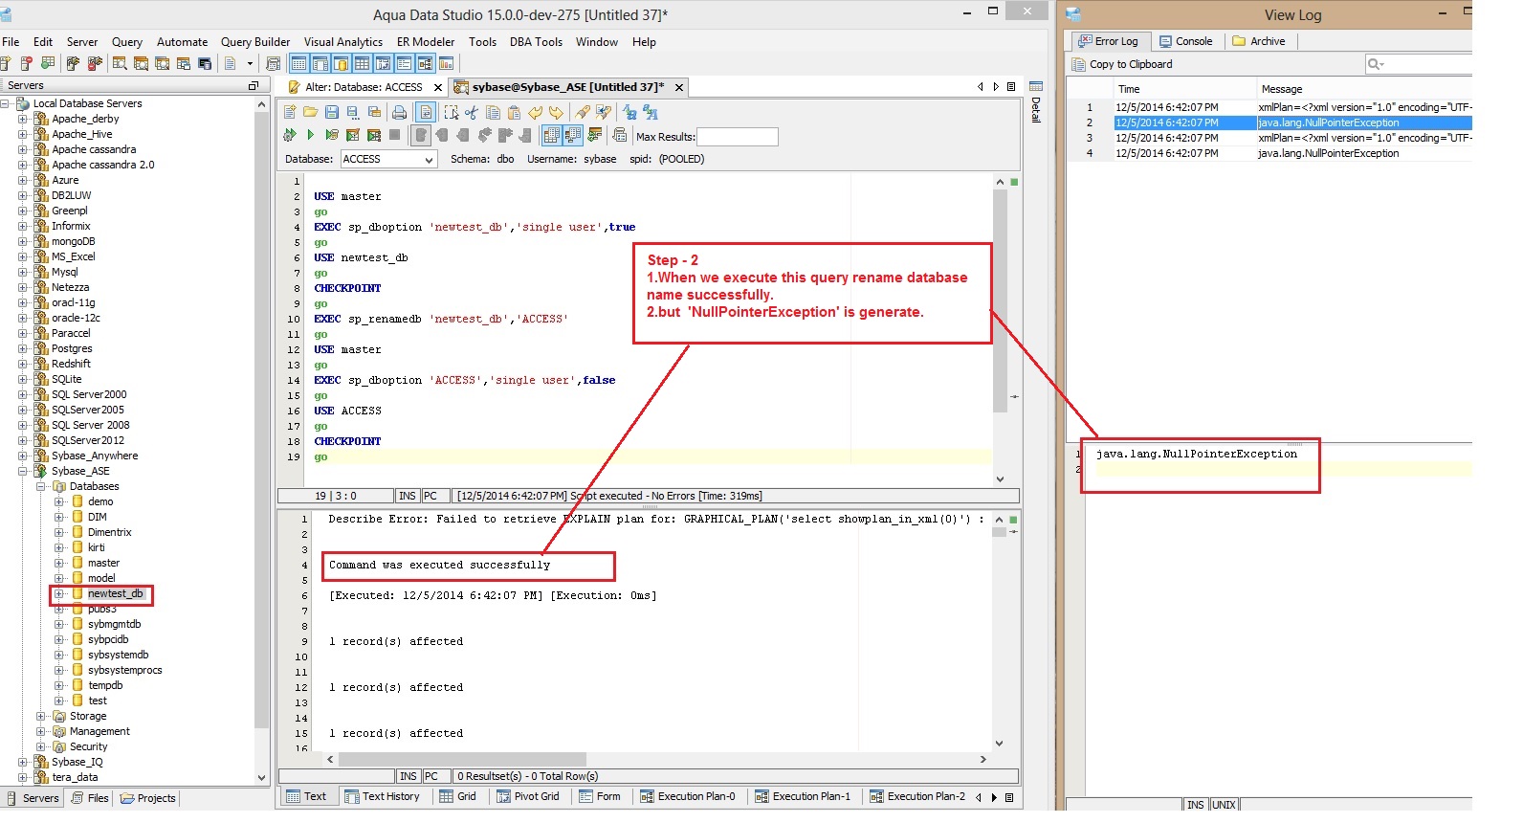
Task: Click Copy to Clipboard in View Log
Action: click(1121, 64)
